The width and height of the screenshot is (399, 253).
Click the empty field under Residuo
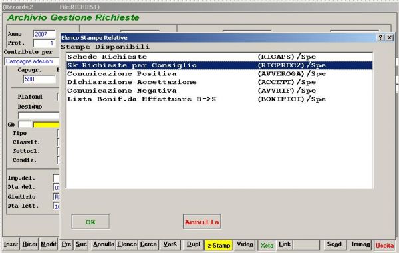pyautogui.click(x=39, y=115)
